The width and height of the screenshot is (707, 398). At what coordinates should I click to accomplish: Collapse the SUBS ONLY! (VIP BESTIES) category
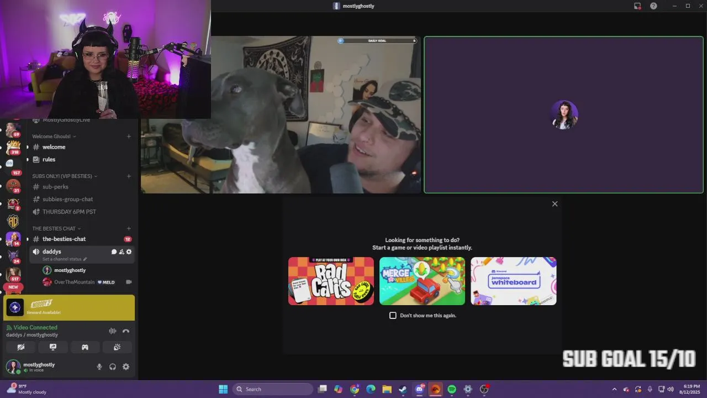[65, 176]
